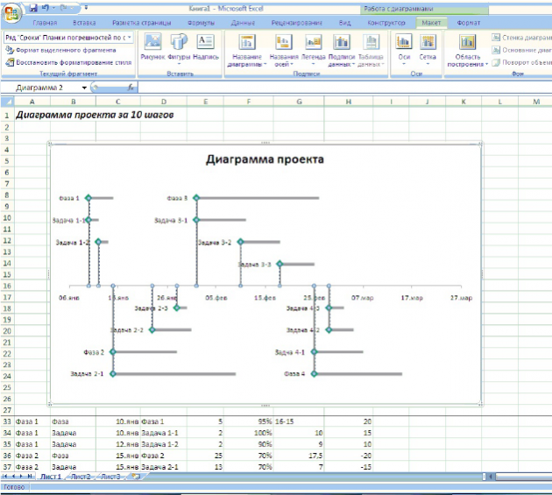The width and height of the screenshot is (552, 495).
Task: Insert a picture with Рисунок icon
Action: click(x=152, y=46)
